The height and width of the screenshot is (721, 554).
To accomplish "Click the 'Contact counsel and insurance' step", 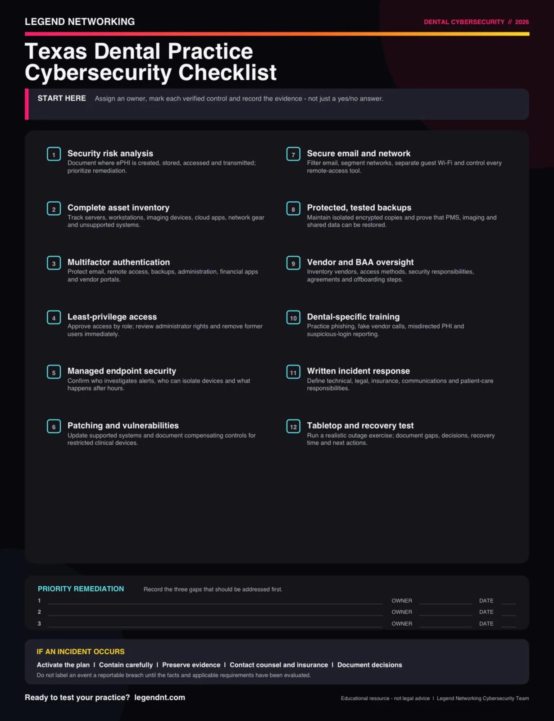I will [279, 665].
